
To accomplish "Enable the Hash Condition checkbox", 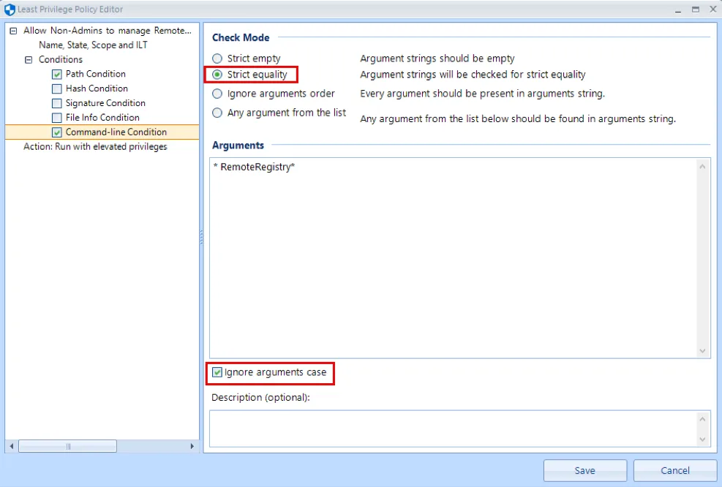I will (57, 89).
